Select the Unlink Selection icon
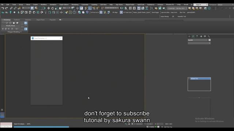The width and height of the screenshot is (234, 131). tap(15, 8)
